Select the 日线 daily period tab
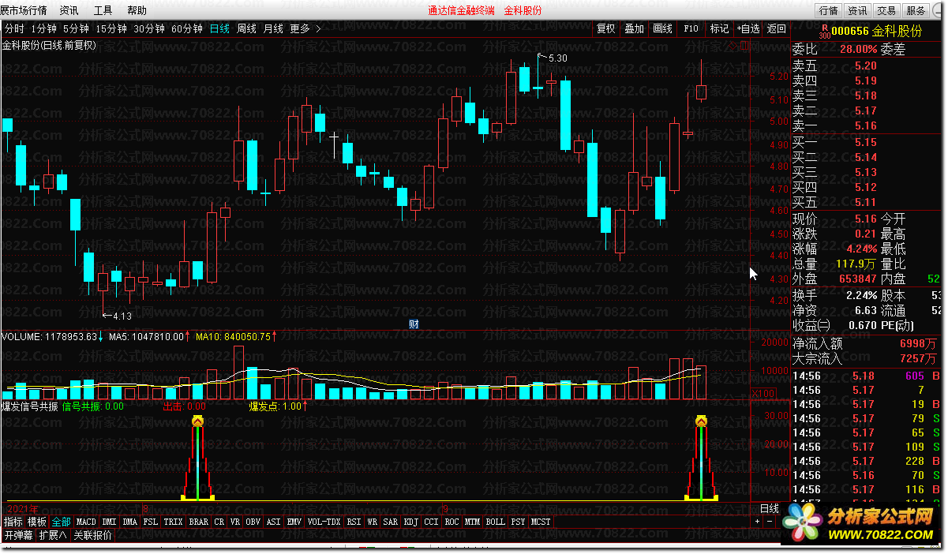This screenshot has height=554, width=948. point(219,28)
